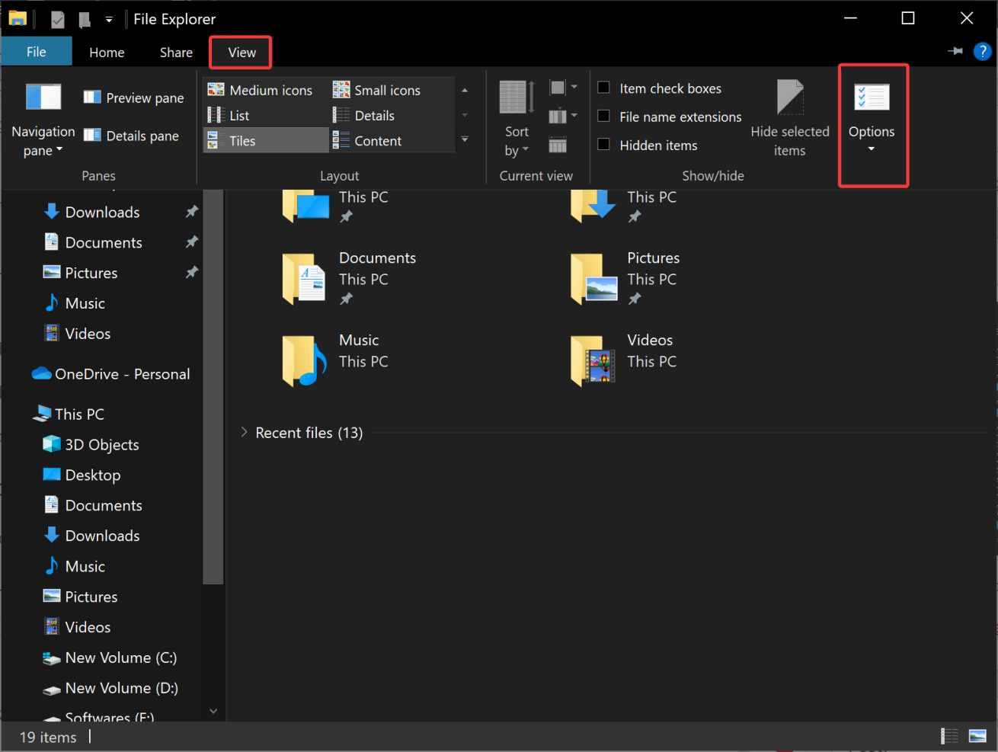Enable Item check boxes

(x=603, y=88)
